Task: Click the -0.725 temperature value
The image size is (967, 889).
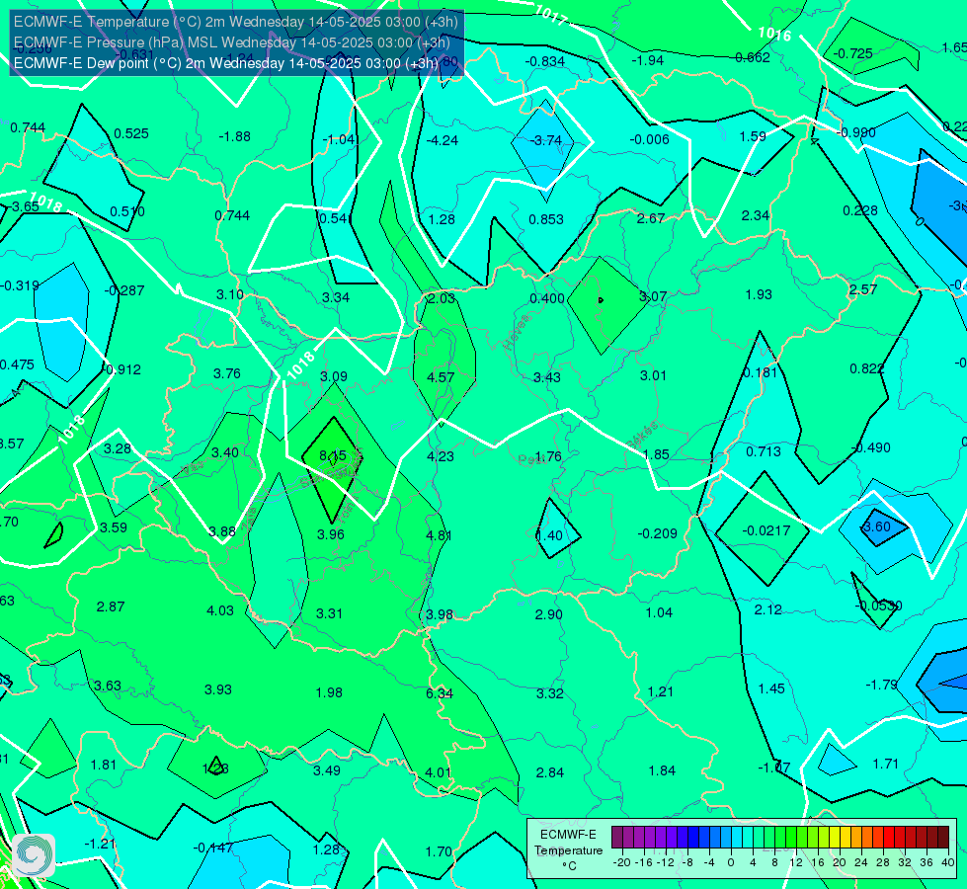Action: coord(852,53)
